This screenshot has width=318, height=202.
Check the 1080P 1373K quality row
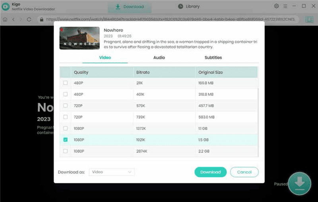[65, 128]
